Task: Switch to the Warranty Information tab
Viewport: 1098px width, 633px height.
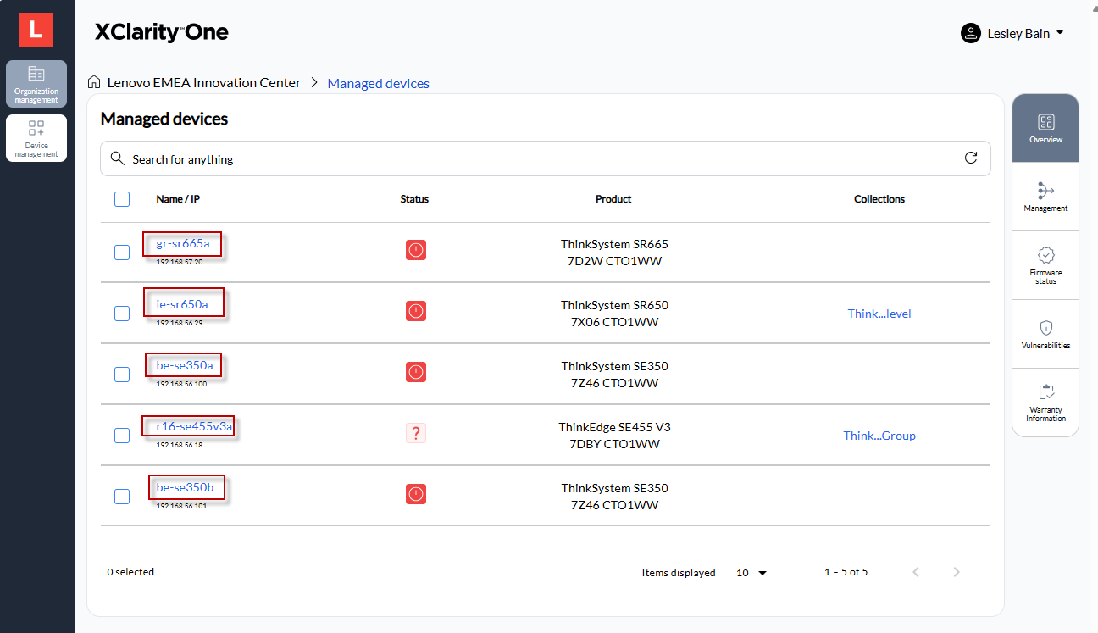Action: (1045, 402)
